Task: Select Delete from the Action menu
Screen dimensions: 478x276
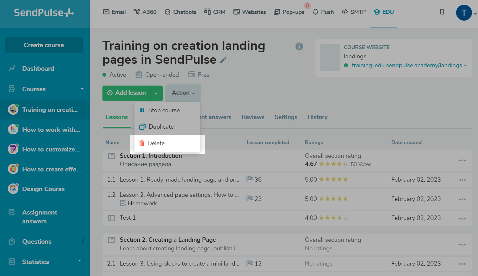Action: coord(156,143)
